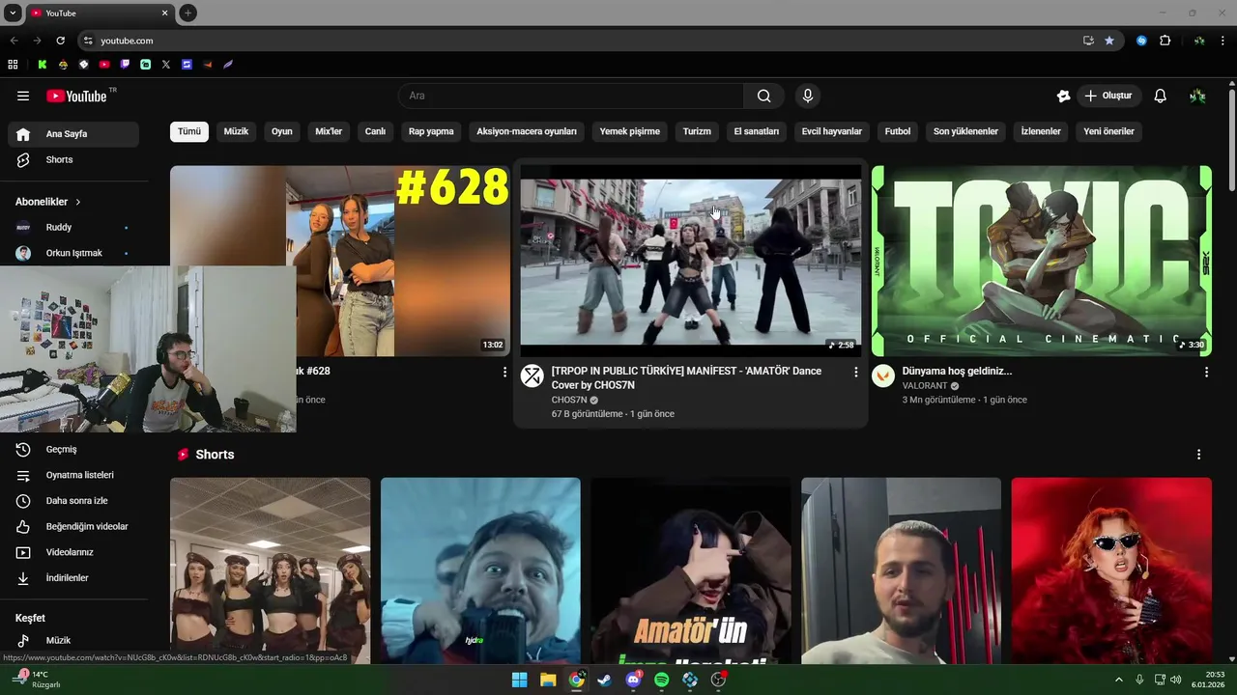Open Beğendiğim videolar list
Screen dimensions: 1237x695
pos(73,526)
